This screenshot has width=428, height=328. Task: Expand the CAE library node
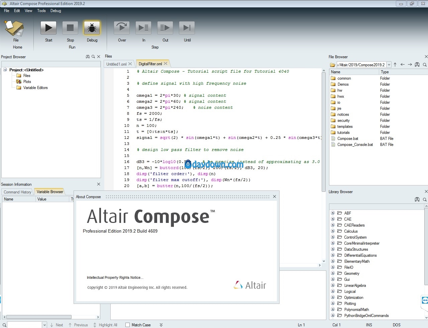tap(332, 219)
